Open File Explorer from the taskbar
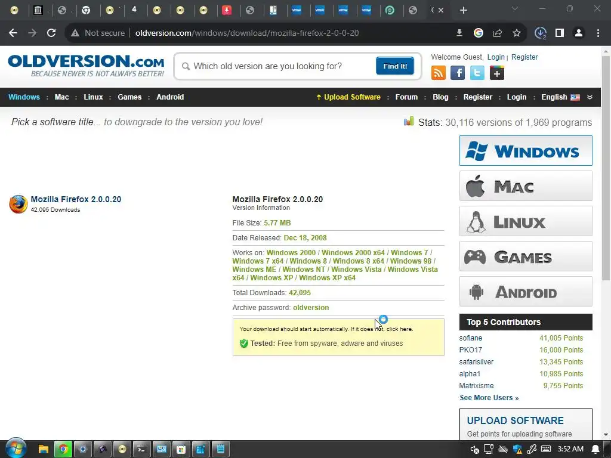This screenshot has width=611, height=458. [x=43, y=450]
